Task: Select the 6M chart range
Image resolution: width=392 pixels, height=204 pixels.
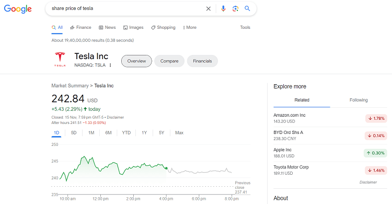Action: click(x=108, y=133)
